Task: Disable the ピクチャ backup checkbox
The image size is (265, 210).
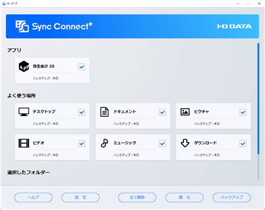Action: pyautogui.click(x=243, y=112)
